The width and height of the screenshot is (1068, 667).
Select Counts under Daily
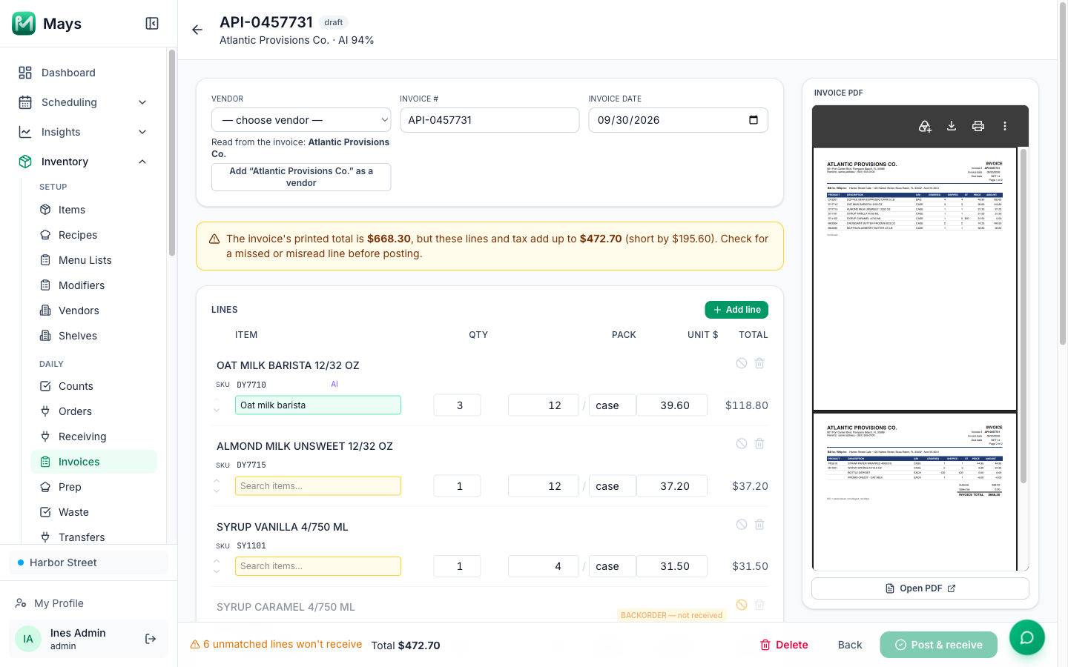[93, 386]
